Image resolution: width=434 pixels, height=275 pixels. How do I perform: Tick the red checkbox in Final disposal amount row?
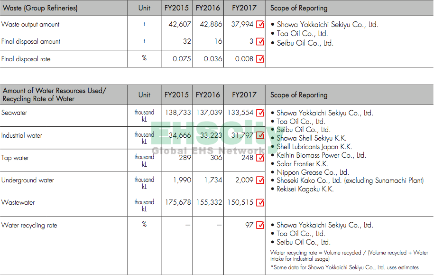(x=260, y=42)
